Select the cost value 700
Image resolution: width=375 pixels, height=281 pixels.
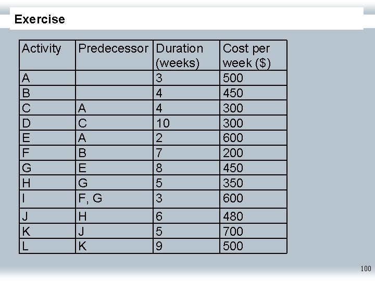click(x=233, y=231)
